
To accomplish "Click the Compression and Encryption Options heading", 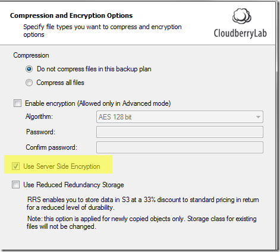I will (71, 15).
